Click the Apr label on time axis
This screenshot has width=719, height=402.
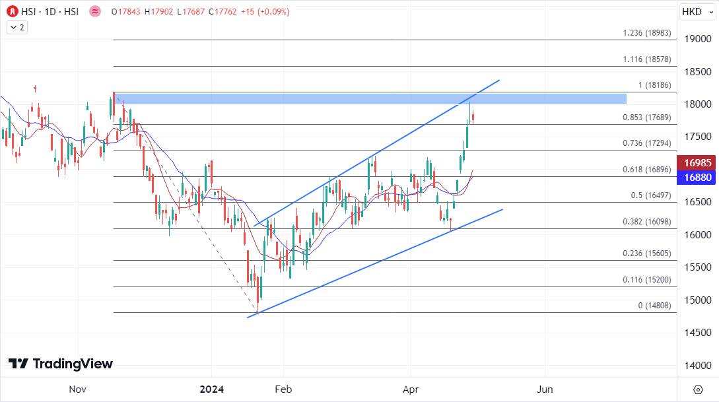click(x=411, y=389)
